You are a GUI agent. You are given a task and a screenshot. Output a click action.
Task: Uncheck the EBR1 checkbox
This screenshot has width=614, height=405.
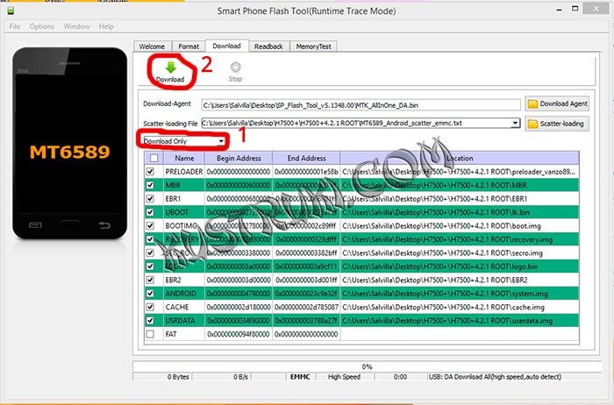coord(150,199)
